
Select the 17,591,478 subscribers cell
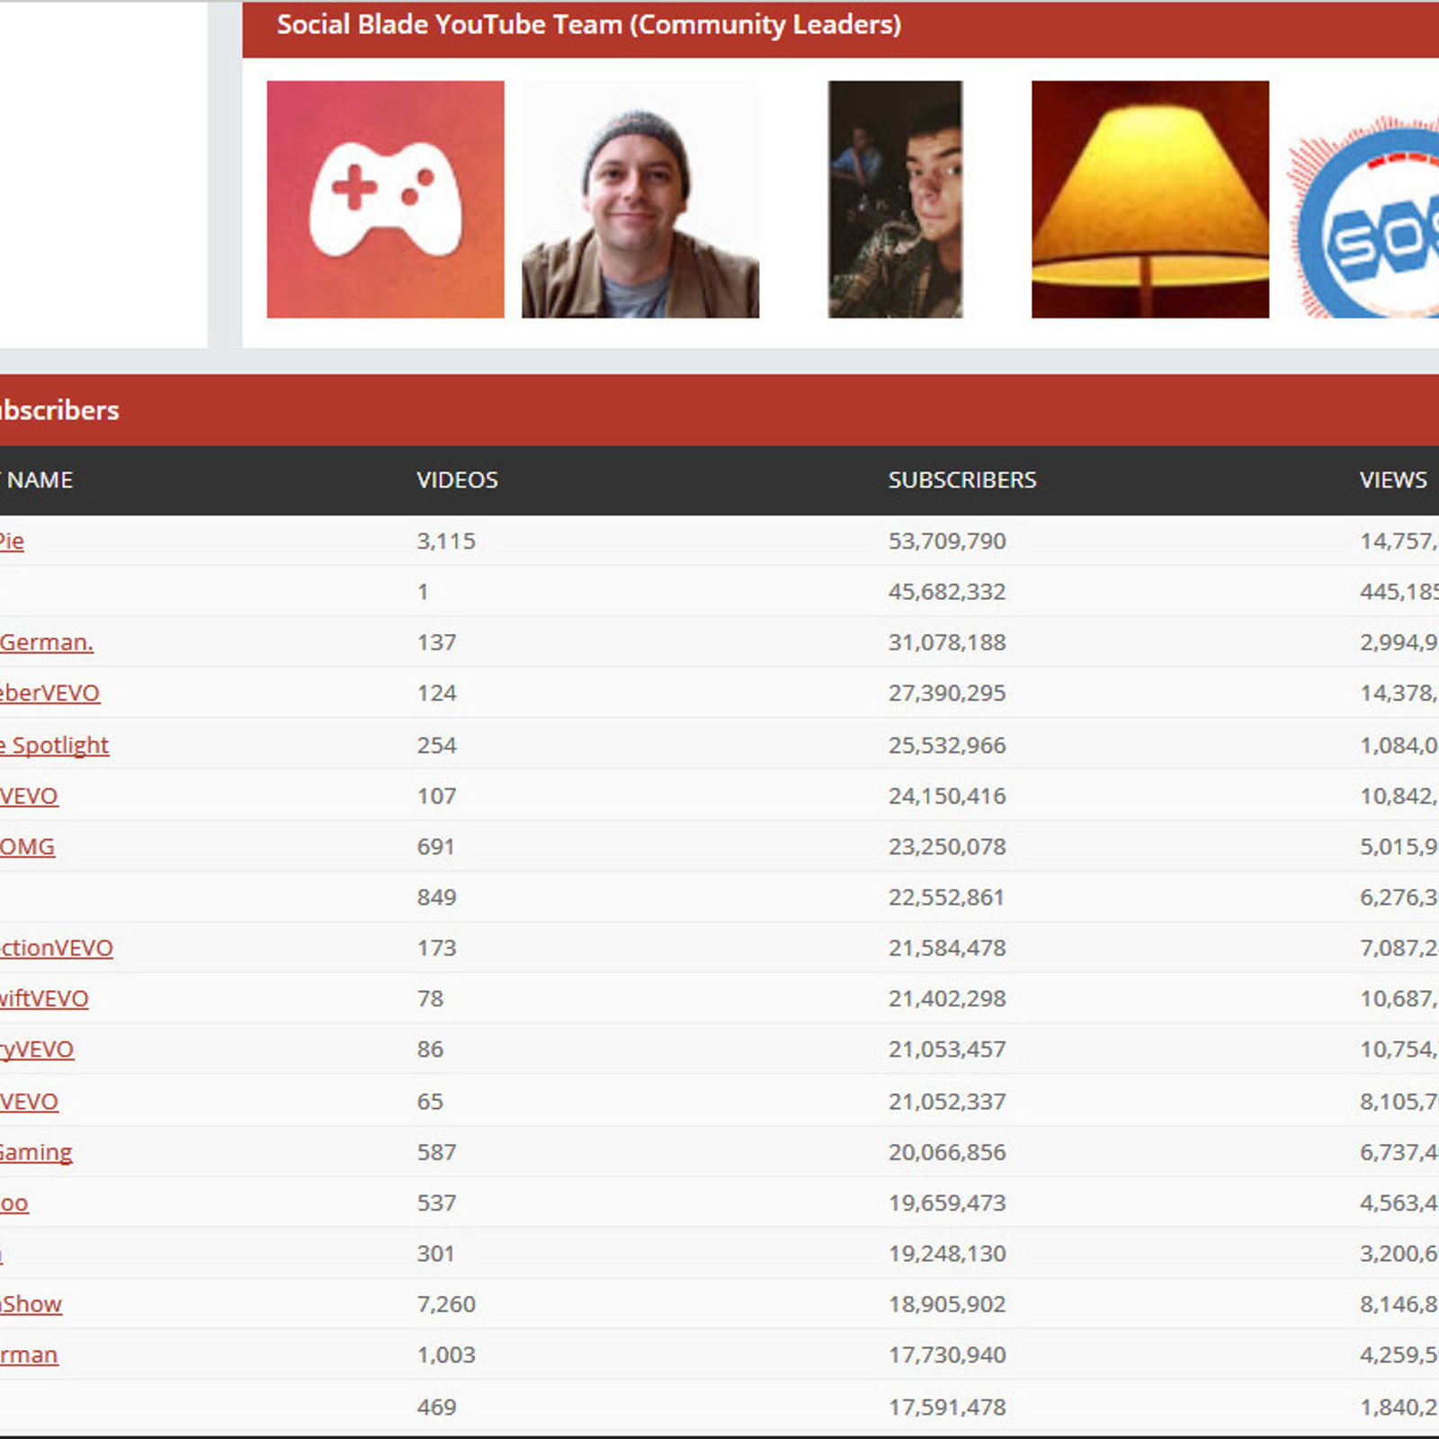pyautogui.click(x=947, y=1407)
